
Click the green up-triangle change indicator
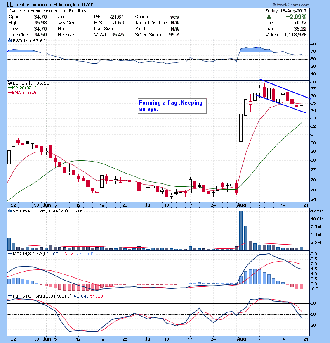pos(269,17)
